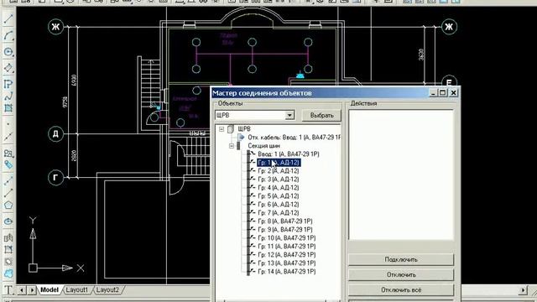Select the Spline curve tool
Screen dimensions: 537x302
click(x=8, y=96)
